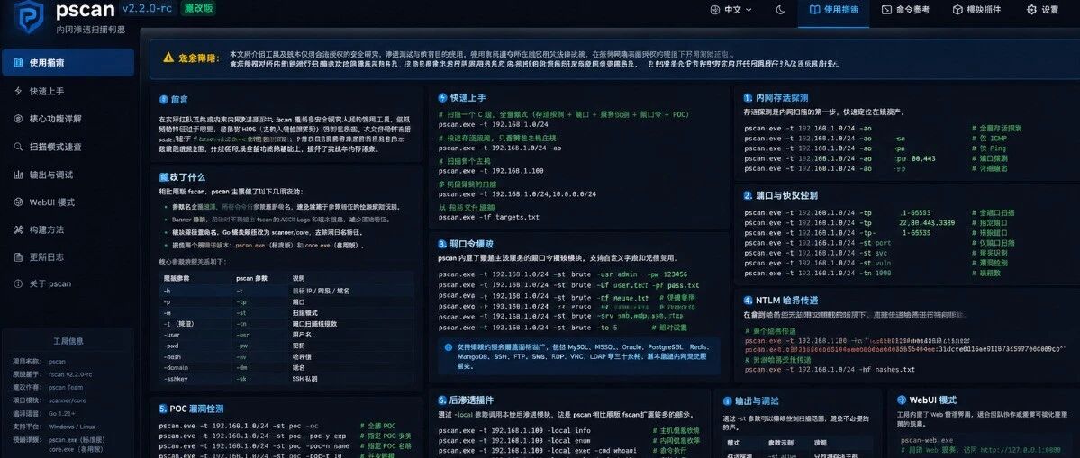Click the -h cell in the parameter table

(166, 291)
